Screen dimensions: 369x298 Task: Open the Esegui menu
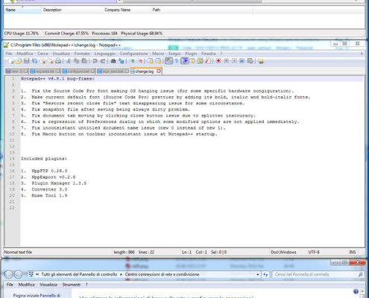(174, 54)
